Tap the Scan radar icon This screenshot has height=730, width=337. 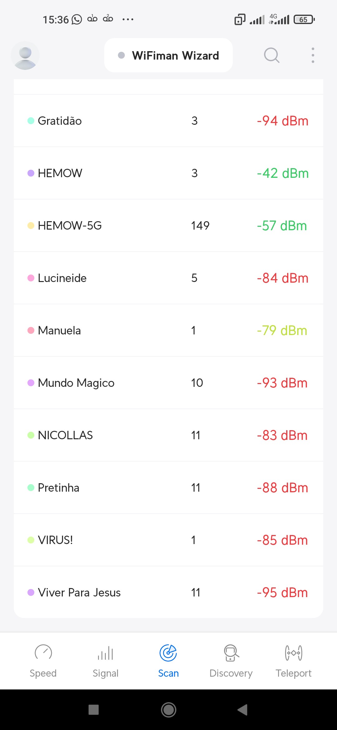(x=168, y=653)
